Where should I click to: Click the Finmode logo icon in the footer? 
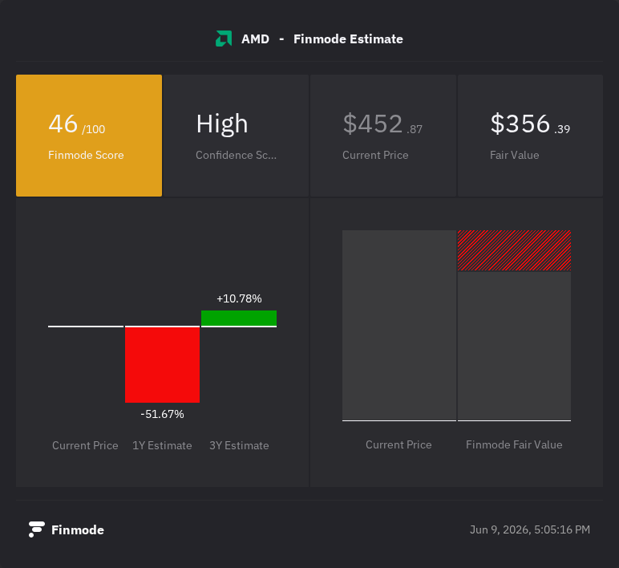(36, 529)
